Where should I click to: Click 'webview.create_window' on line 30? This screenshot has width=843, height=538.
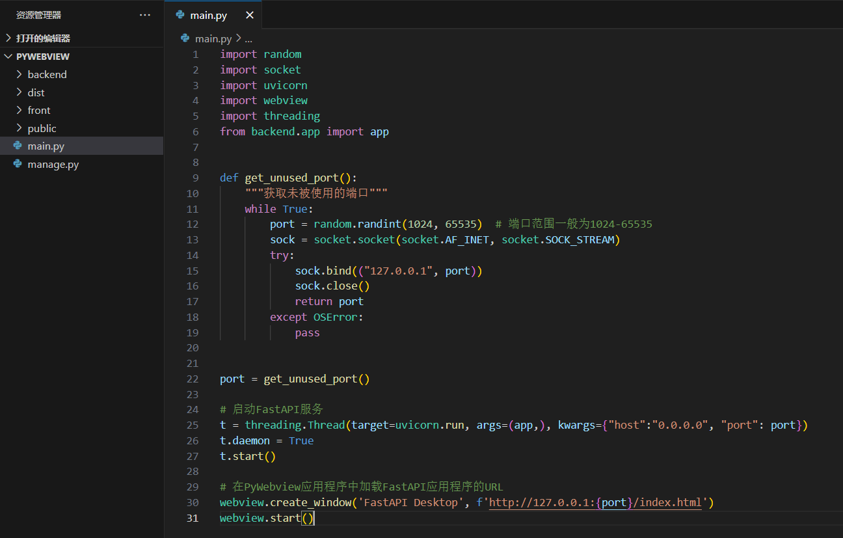click(x=286, y=502)
